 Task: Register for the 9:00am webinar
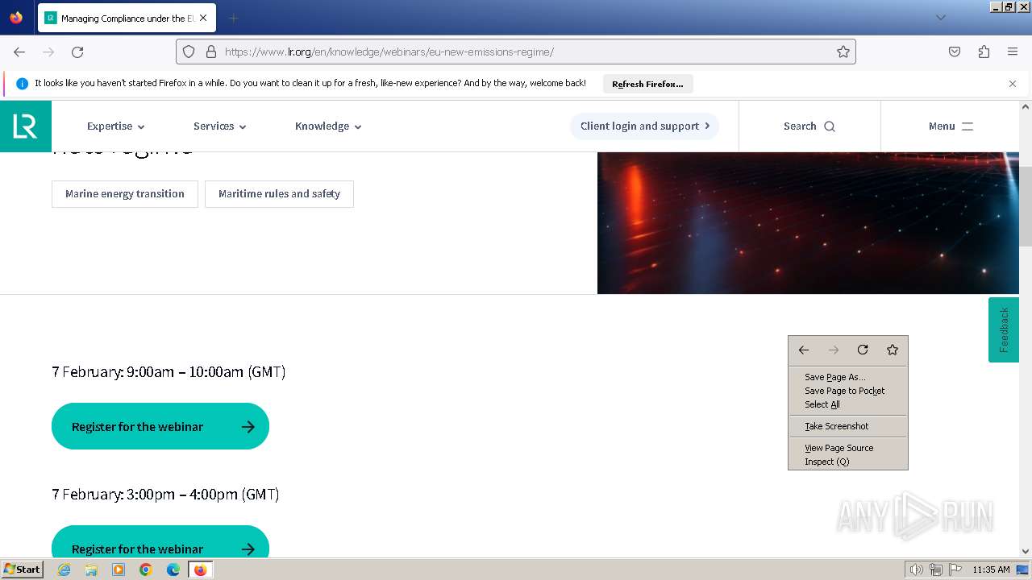pos(160,426)
